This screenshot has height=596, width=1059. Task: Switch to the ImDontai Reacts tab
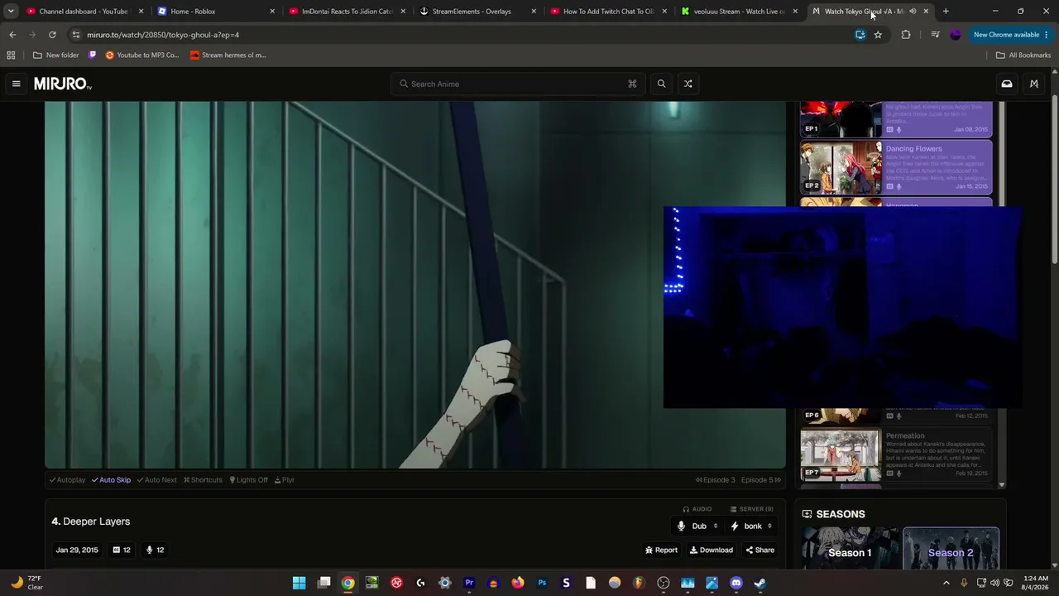pyautogui.click(x=347, y=12)
